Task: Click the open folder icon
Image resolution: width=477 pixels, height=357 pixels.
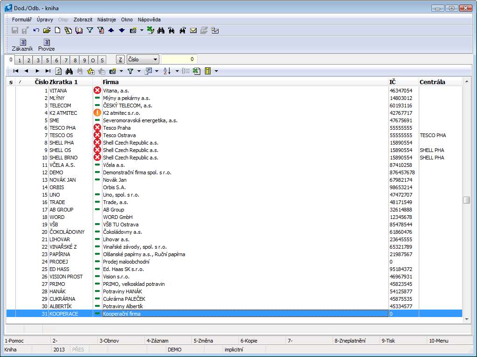Action: pos(47,31)
